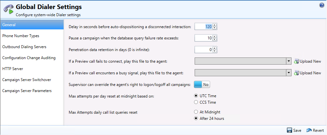Viewport: 327px width, 135px height.
Task: Increase the auto-dispositioning delay with the up arrow
Action: pos(215,25)
